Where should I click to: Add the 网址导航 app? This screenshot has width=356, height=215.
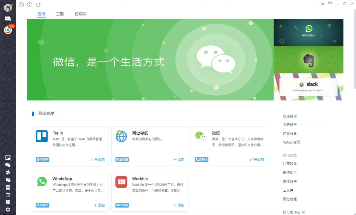179,160
